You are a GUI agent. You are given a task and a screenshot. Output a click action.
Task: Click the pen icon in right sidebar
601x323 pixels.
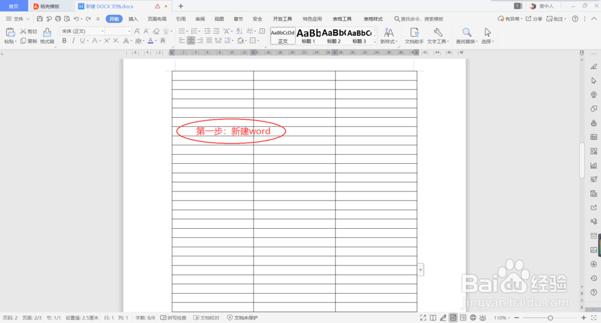594,67
